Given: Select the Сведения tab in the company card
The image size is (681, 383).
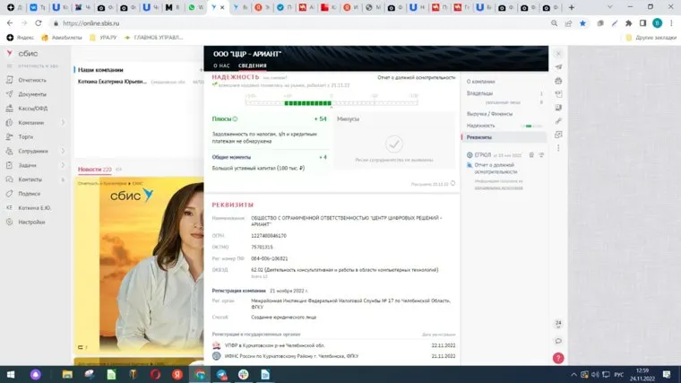Looking at the screenshot, I should [x=252, y=65].
